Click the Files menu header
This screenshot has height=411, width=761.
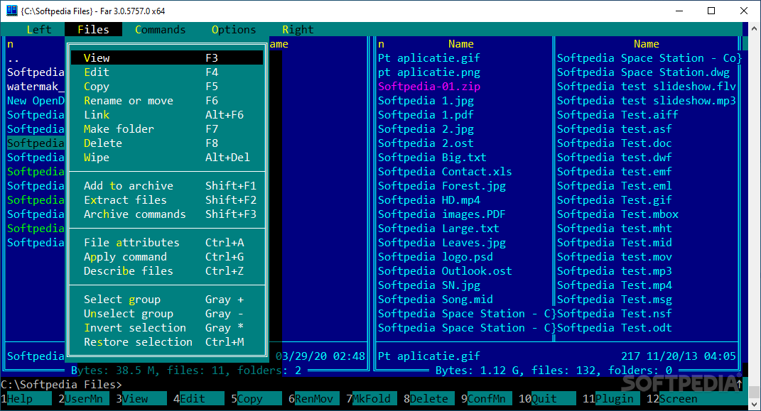pos(93,30)
